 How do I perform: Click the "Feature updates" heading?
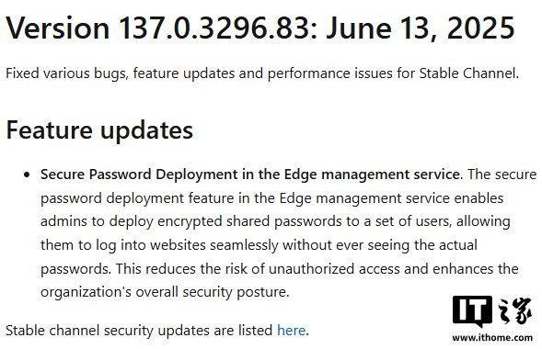(99, 130)
